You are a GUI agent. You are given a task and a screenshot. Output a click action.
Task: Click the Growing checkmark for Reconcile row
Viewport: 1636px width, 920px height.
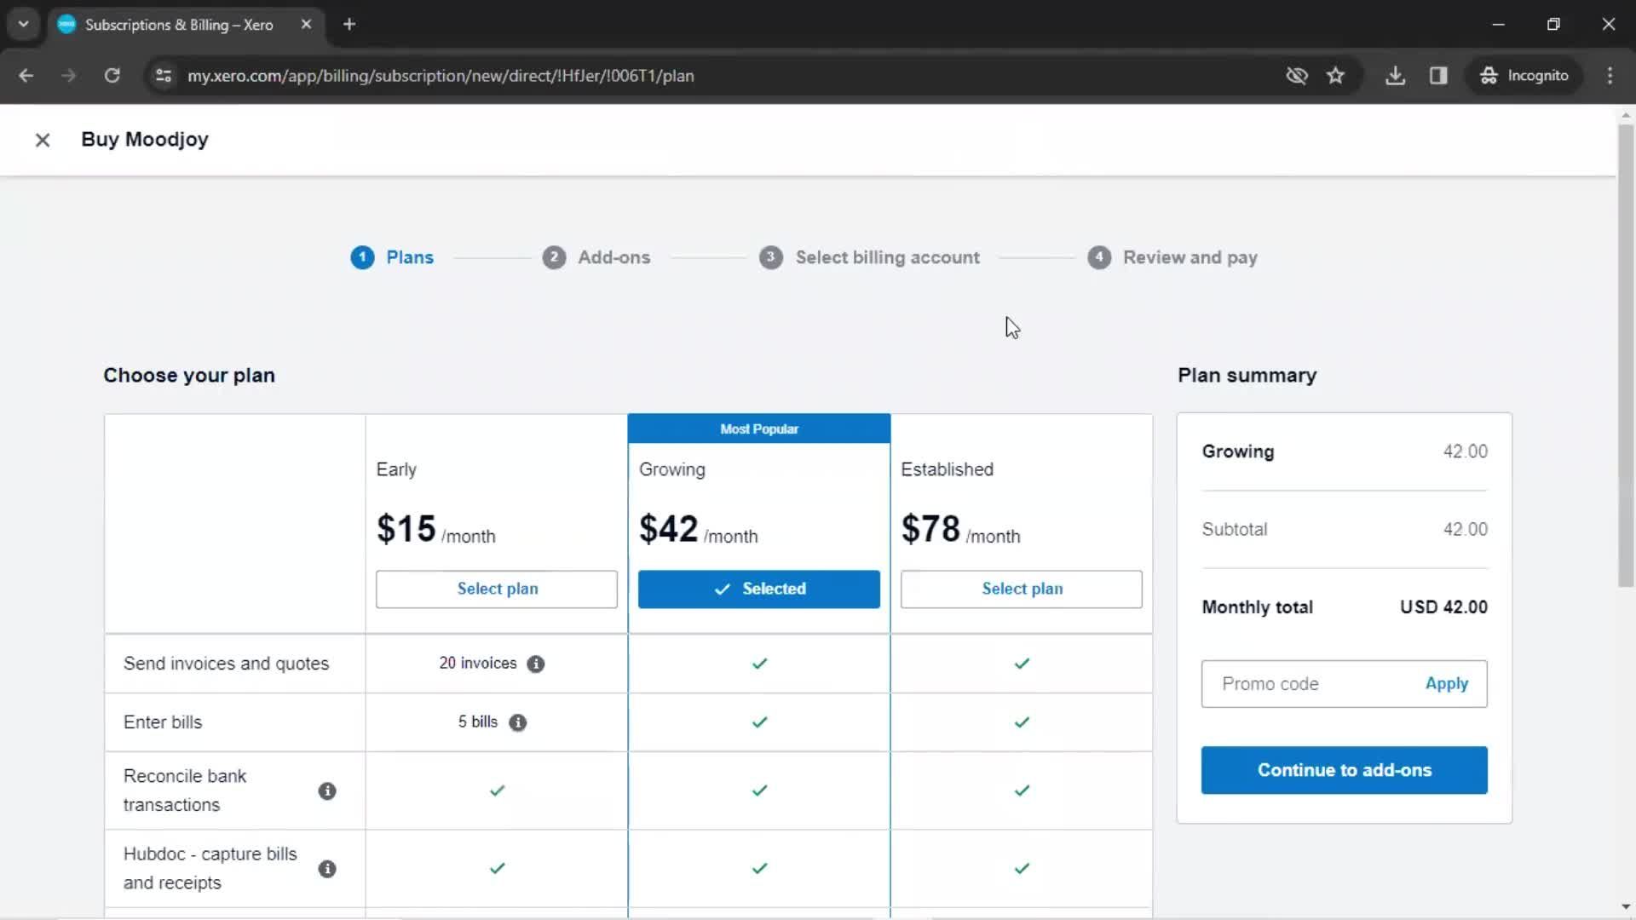pyautogui.click(x=759, y=791)
